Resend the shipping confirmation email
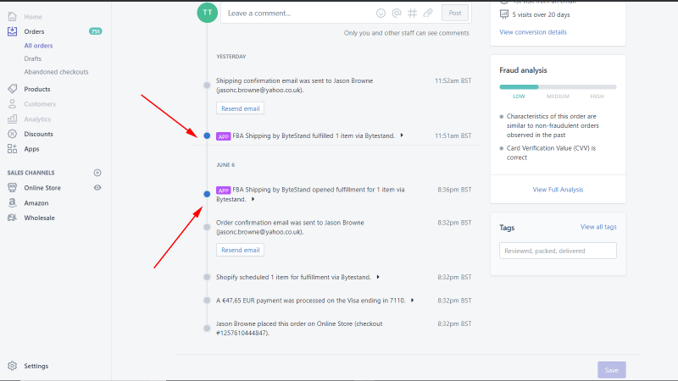This screenshot has width=678, height=381. (x=241, y=108)
